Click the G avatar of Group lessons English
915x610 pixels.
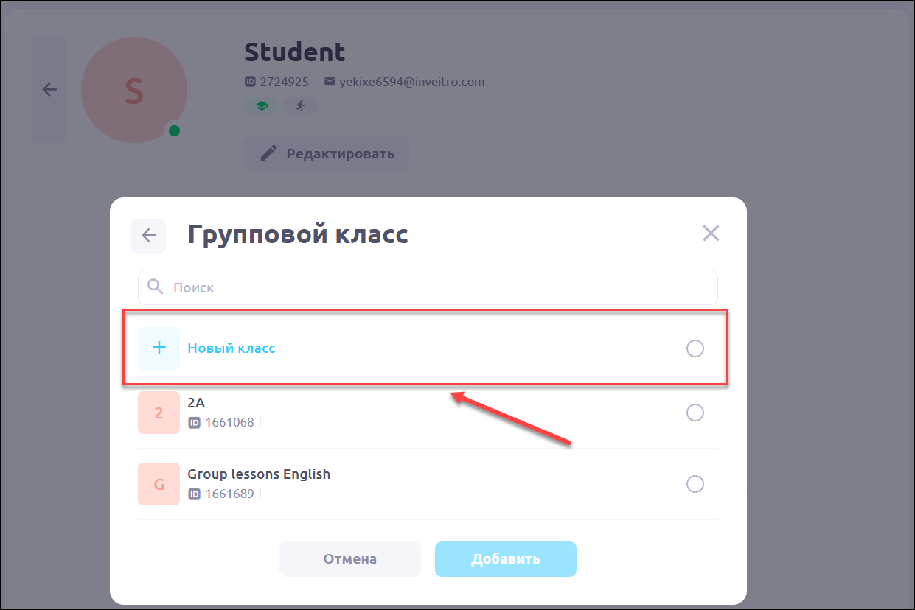pyautogui.click(x=159, y=484)
